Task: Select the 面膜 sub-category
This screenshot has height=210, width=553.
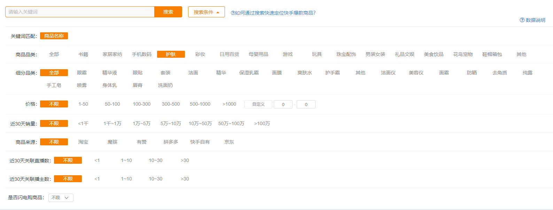Action: [x=277, y=73]
